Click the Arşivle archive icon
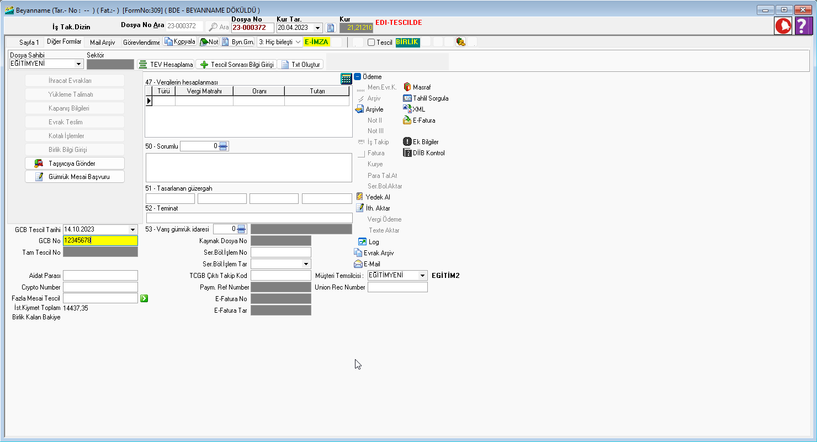Image resolution: width=817 pixels, height=442 pixels. point(359,109)
